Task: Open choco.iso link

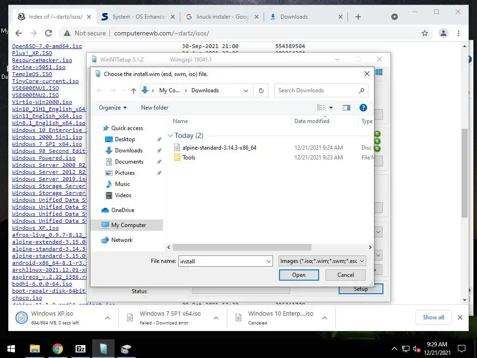Action: [x=27, y=298]
